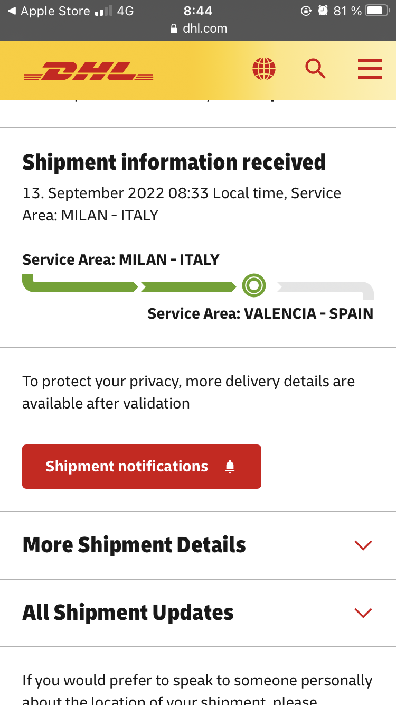Go back to Apple Store app

coord(49,11)
